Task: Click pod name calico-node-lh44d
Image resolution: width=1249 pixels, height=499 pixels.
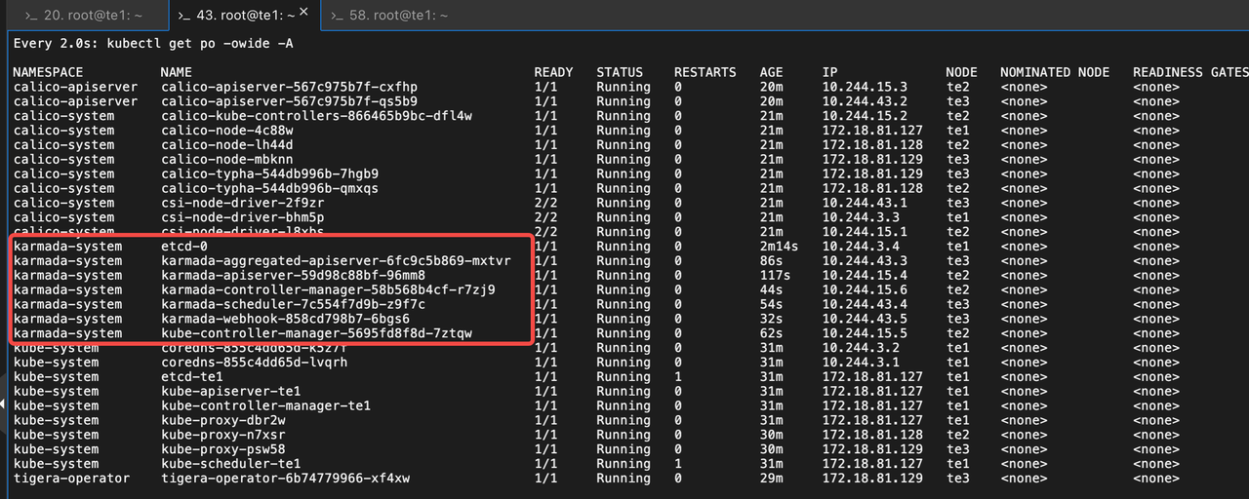Action: (226, 145)
